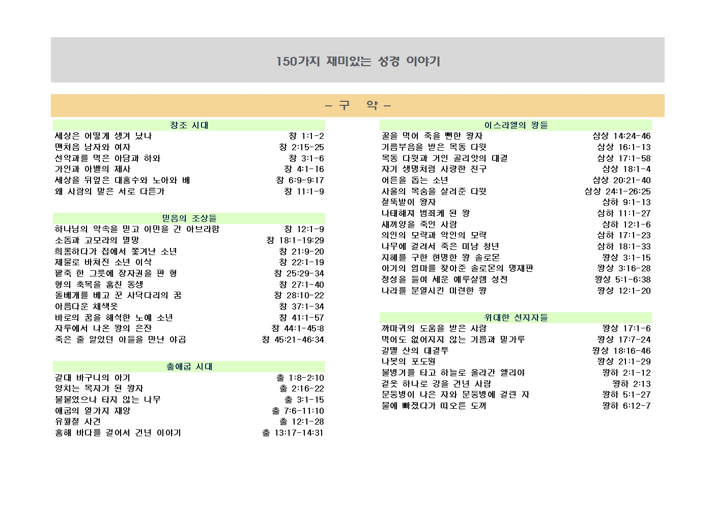Click '나라를 분열시킨 미련한 왕'

(434, 291)
